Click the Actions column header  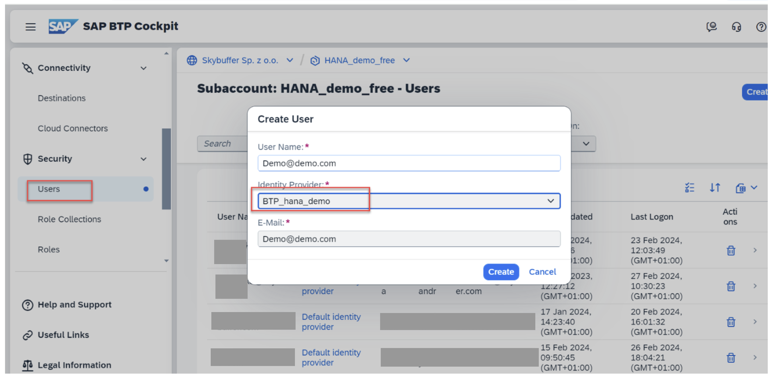(730, 217)
